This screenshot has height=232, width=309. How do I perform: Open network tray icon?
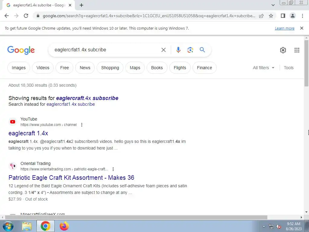click(271, 226)
